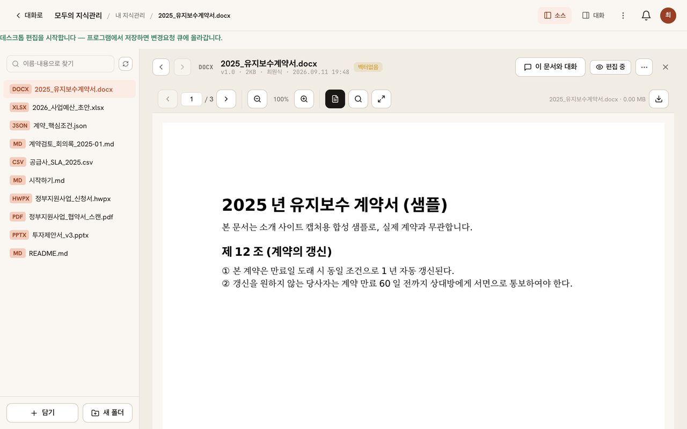The height and width of the screenshot is (429, 687).
Task: Toggle the document page view mode
Action: [335, 99]
